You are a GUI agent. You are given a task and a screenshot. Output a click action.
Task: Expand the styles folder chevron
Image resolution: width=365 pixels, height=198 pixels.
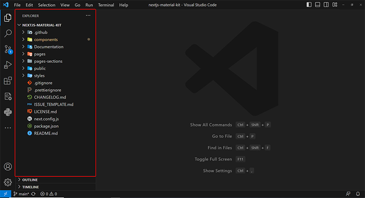click(x=23, y=75)
